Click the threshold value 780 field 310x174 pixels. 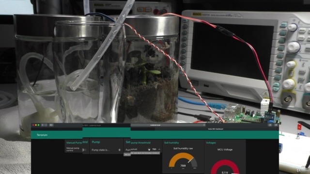point(154,149)
